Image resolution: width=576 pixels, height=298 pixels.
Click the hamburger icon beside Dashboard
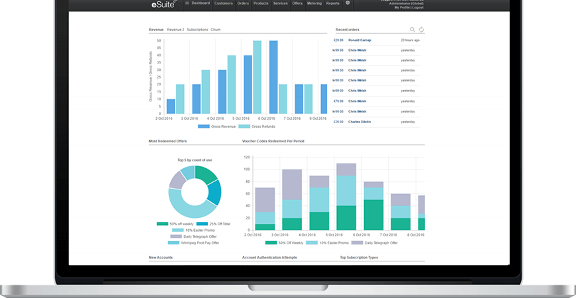[187, 3]
